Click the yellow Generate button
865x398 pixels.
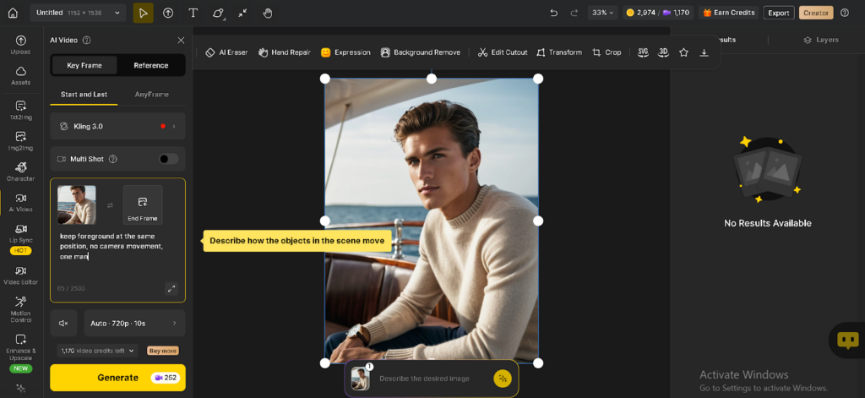coord(117,378)
